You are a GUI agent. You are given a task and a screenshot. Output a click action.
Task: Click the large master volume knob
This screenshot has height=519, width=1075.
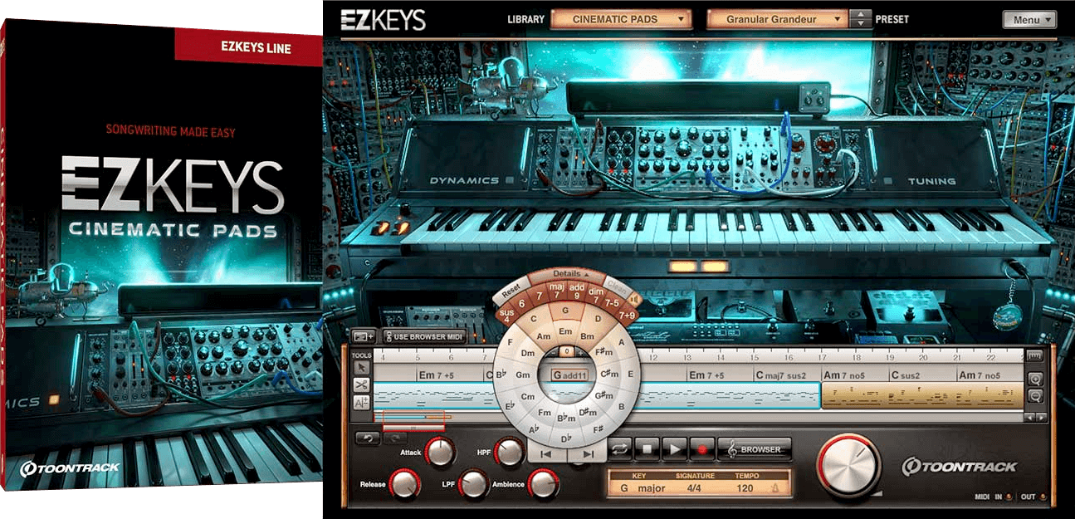(848, 464)
